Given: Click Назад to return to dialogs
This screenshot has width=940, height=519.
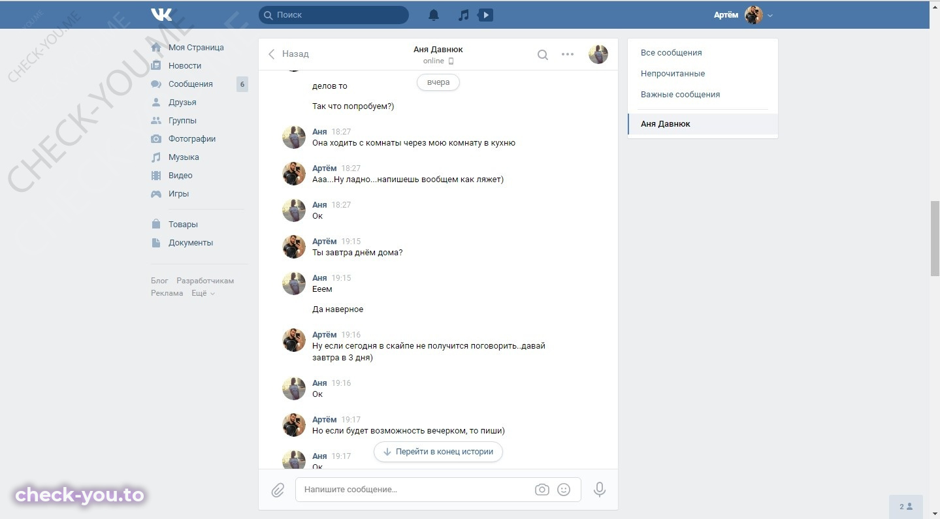Looking at the screenshot, I should click(295, 54).
